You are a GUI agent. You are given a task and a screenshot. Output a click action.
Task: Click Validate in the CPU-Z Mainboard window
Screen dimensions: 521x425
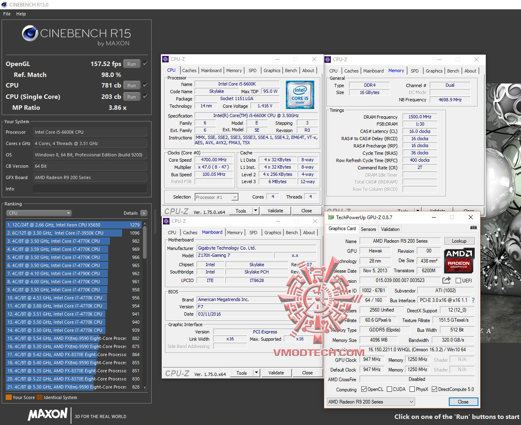click(277, 373)
